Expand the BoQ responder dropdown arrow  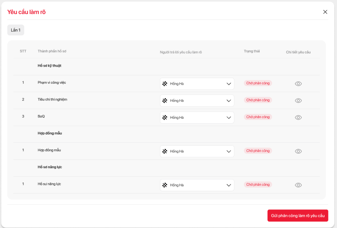[x=229, y=118]
